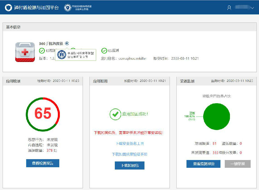The height and width of the screenshot is (190, 259).
Task: Click the 应用加固成功 green checkmark icon
Action: pos(115,114)
